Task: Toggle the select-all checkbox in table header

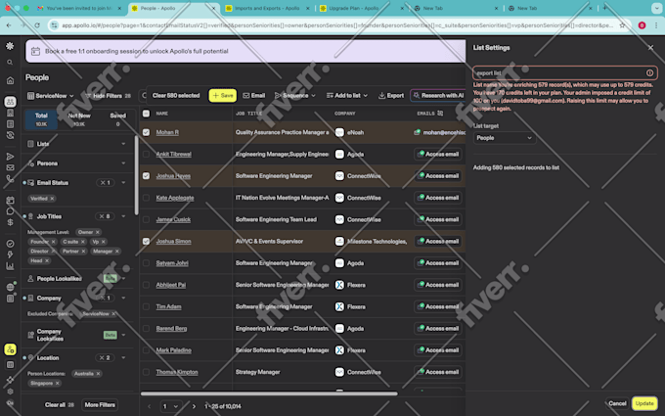Action: click(146, 114)
